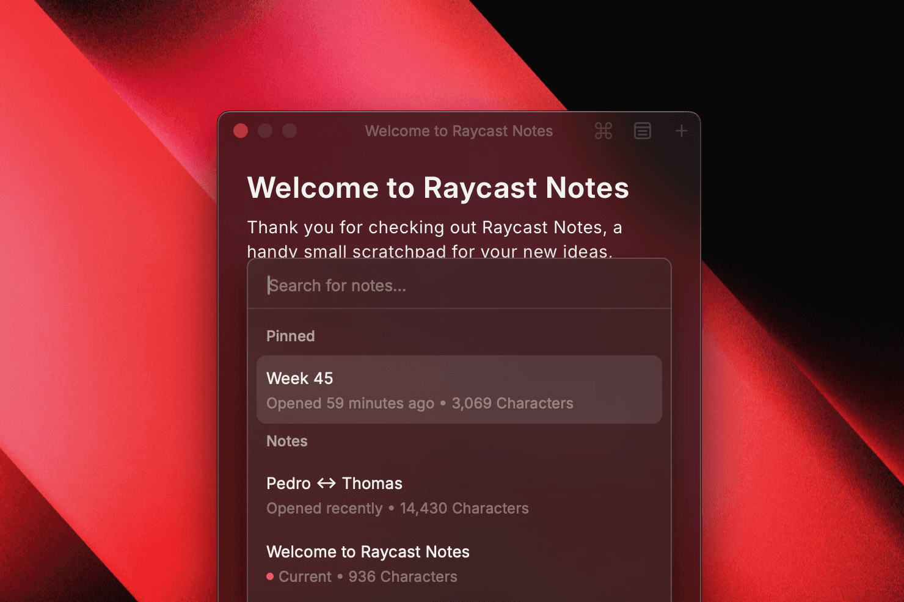Select the Pedro Thomas note
Screen dimensions: 904x602
tap(335, 483)
